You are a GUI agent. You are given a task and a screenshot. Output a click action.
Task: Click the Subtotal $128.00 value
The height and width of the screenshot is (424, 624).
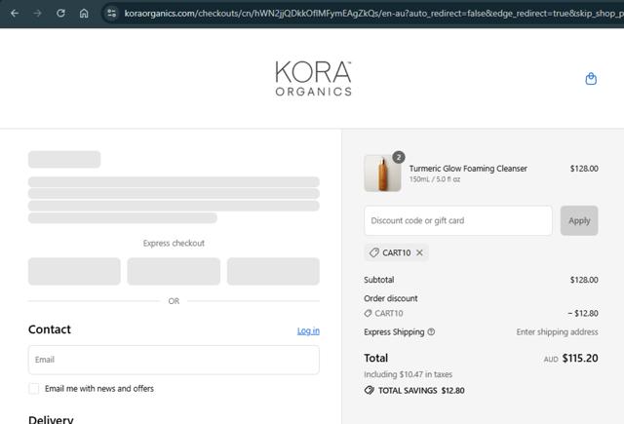tap(584, 280)
